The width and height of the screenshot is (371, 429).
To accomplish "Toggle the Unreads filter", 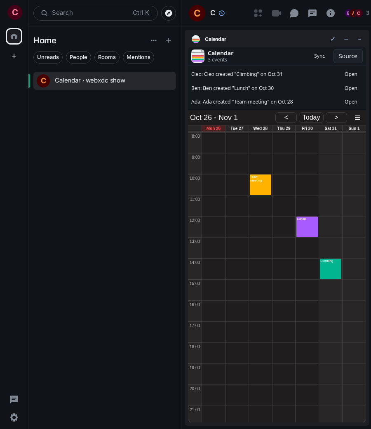I will (48, 57).
